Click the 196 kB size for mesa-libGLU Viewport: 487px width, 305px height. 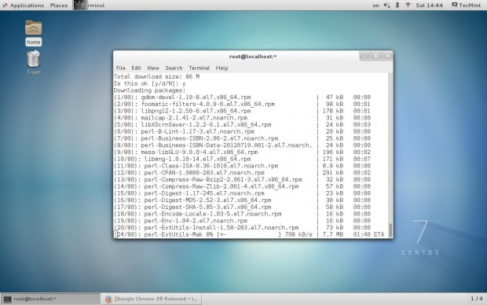click(332, 152)
